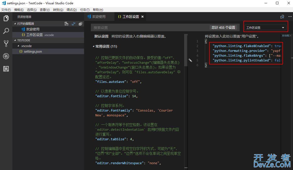
Task: Click the "editor.renderWhitespace" setting line
Action: [x=128, y=163]
